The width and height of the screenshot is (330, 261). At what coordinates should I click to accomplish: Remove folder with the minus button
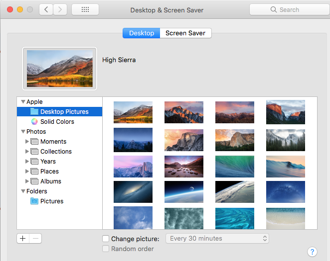click(35, 238)
